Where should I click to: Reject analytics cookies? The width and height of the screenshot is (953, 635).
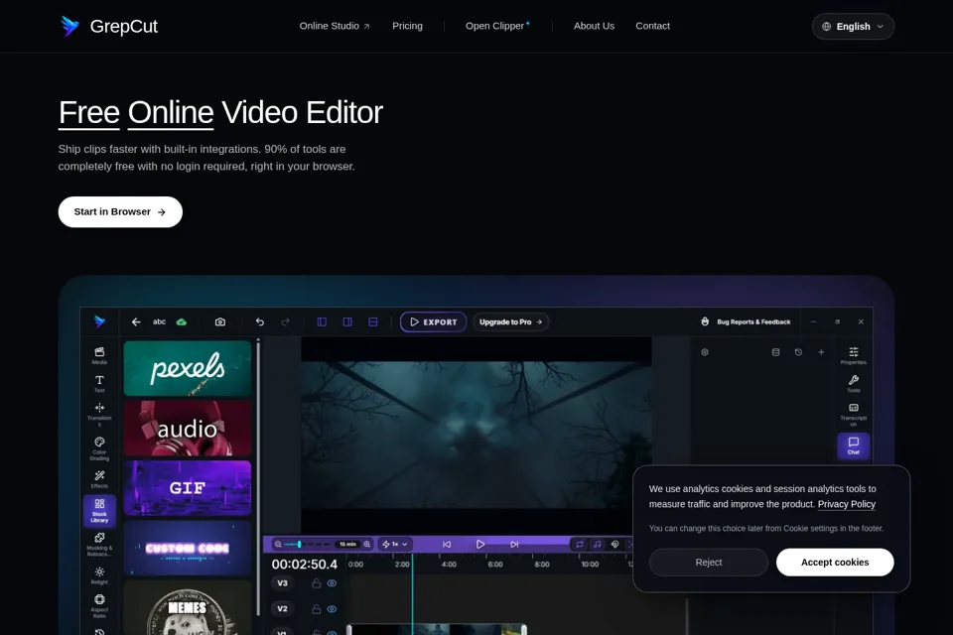[708, 563]
